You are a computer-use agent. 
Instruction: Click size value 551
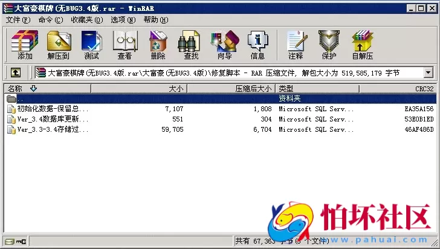coord(178,119)
